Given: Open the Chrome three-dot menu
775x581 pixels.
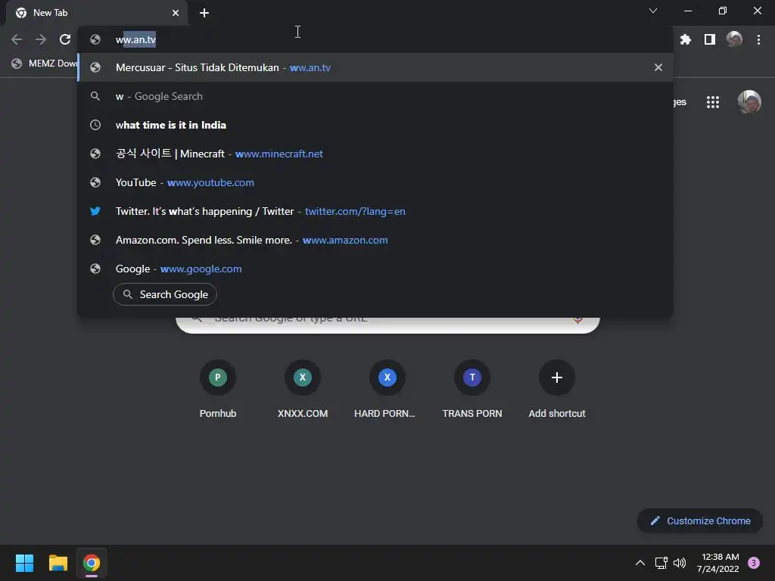Looking at the screenshot, I should point(758,39).
